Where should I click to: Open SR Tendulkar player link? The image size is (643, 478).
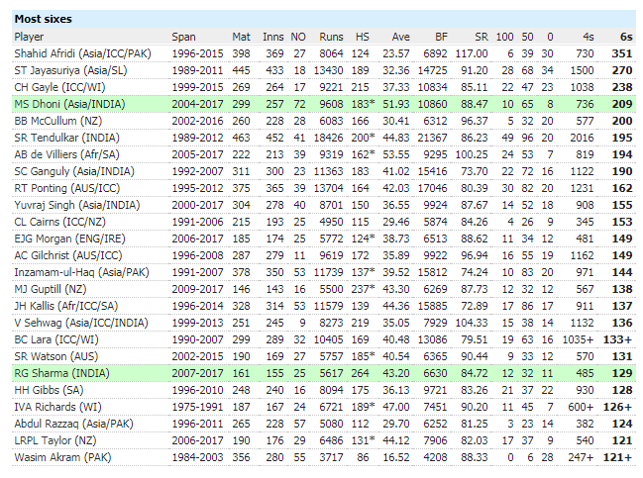pyautogui.click(x=66, y=138)
